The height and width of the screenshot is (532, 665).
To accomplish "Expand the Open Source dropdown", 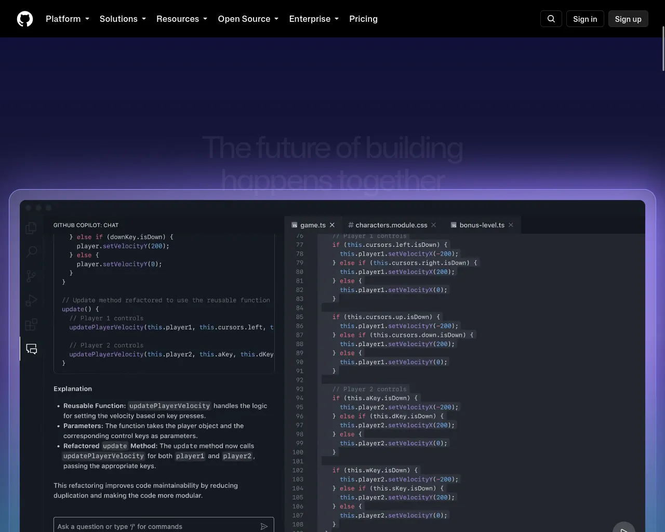I will click(248, 19).
